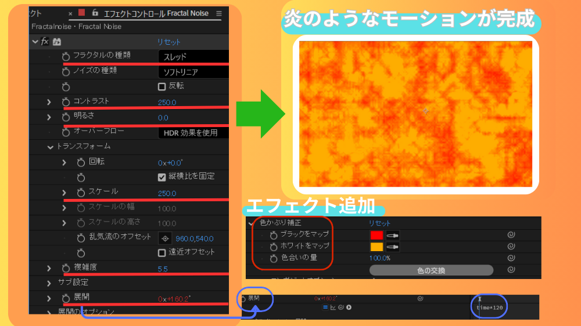Toggle the コントラスト keyframe stopwatch
This screenshot has width=581, height=326.
(x=66, y=102)
